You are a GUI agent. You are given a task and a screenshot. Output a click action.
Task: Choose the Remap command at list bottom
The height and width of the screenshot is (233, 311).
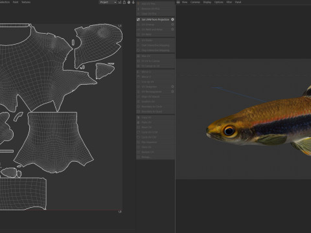[x=155, y=157]
